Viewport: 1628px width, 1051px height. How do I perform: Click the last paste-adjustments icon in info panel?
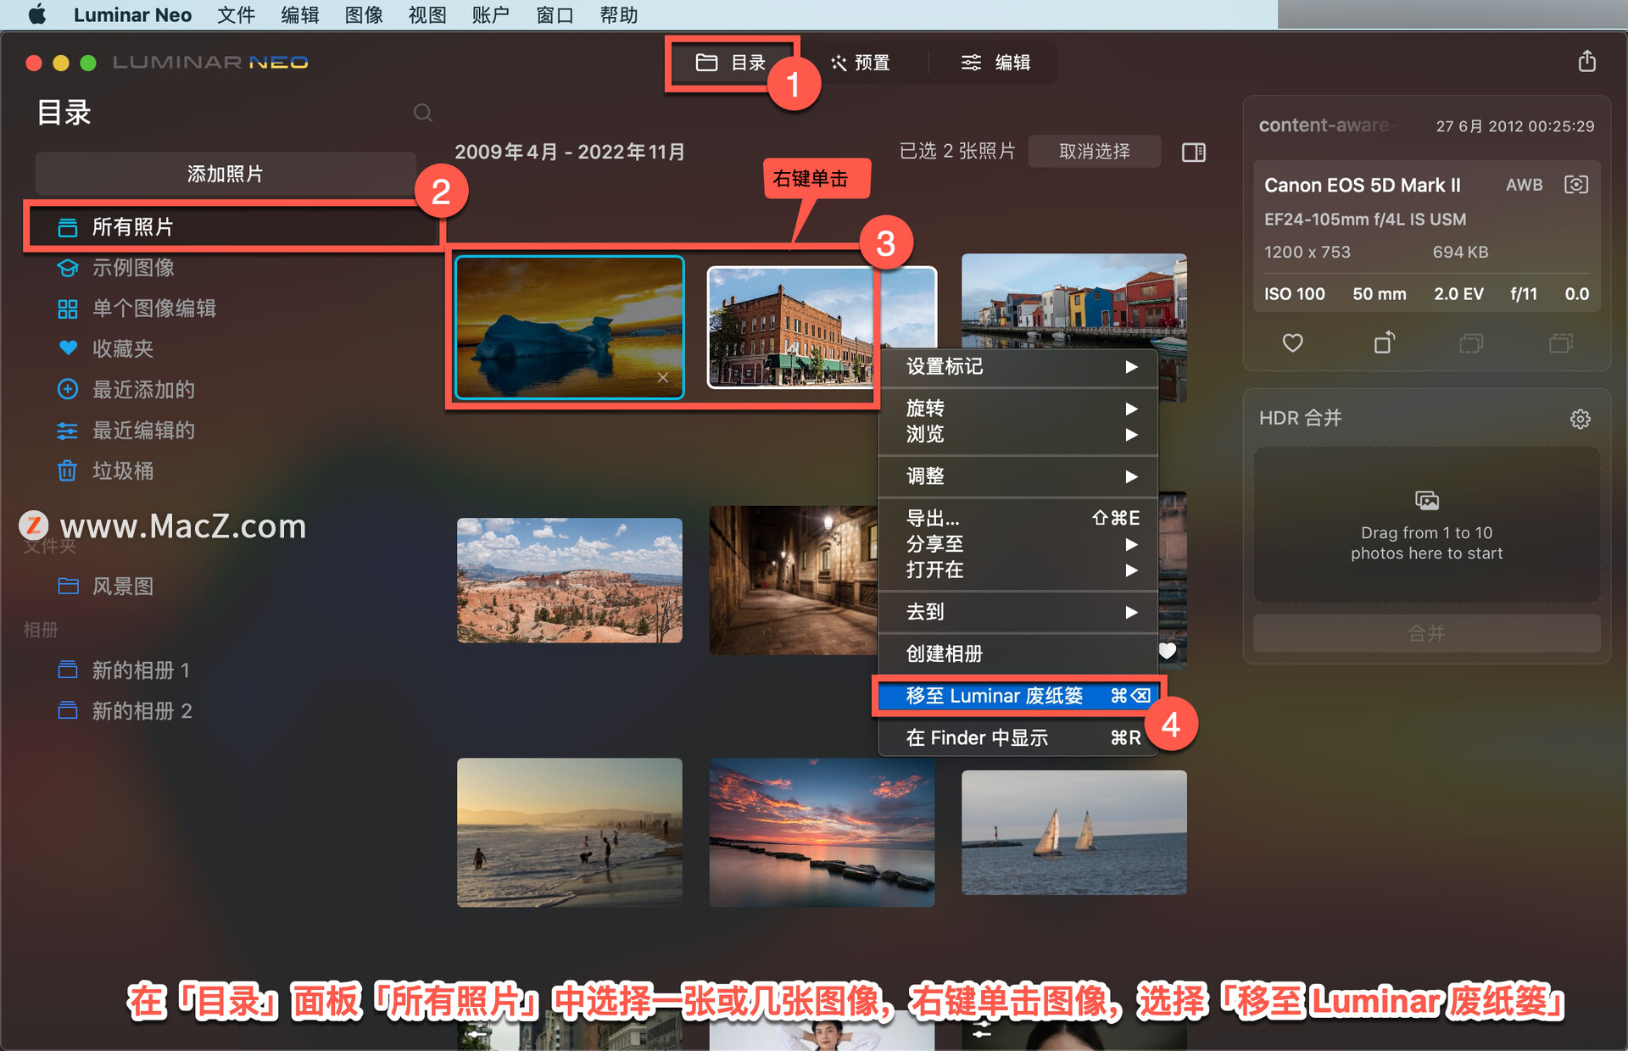1561,343
